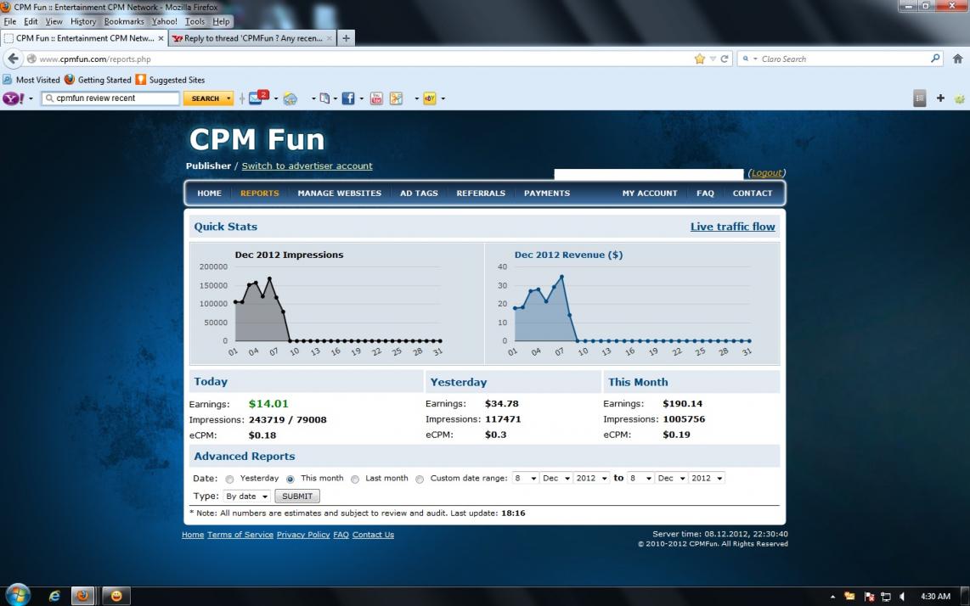Open the Most Visited bookmarks icon
This screenshot has height=606, width=970.
8,80
